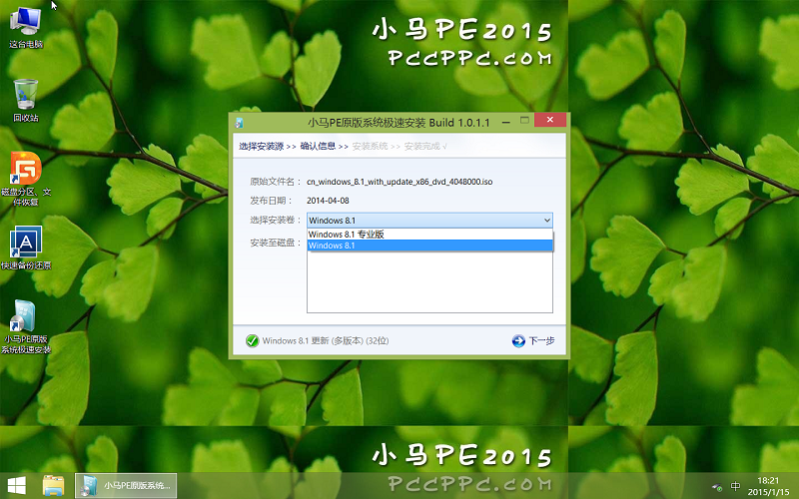
Task: Switch to the 确认信息 step
Action: [x=318, y=147]
